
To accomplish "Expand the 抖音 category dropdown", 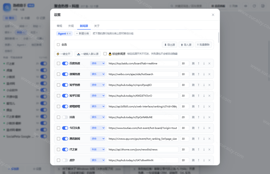I will point(98,117).
